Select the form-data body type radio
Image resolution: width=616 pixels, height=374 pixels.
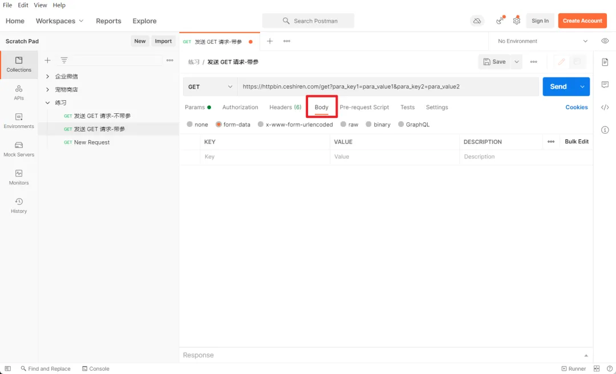pos(219,124)
